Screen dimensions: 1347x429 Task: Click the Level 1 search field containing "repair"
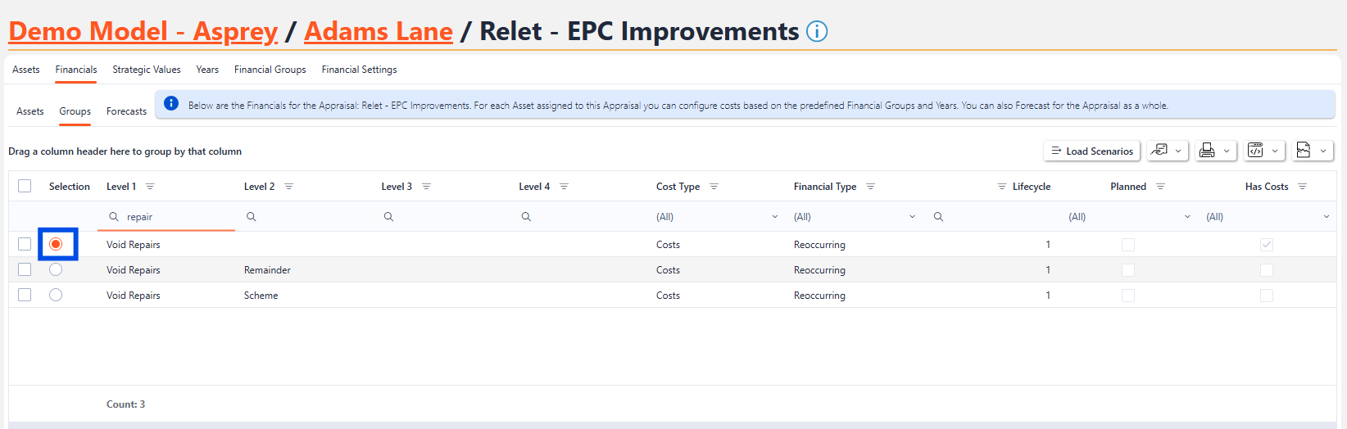pos(176,217)
